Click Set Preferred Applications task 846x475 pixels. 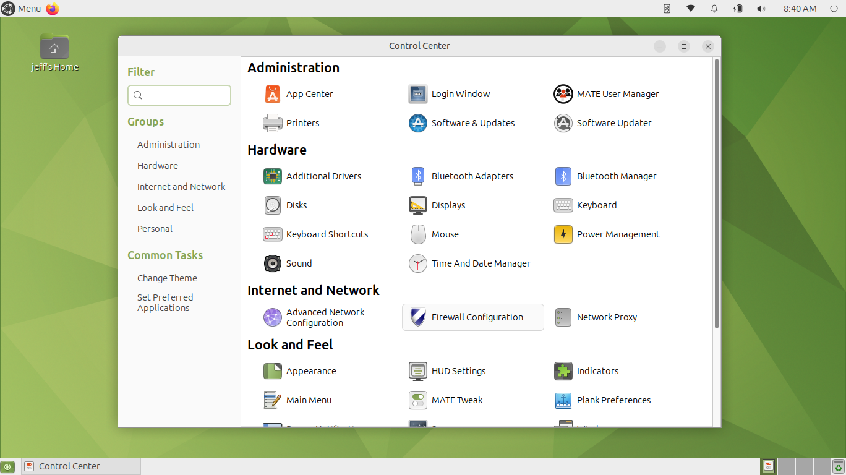tap(164, 302)
